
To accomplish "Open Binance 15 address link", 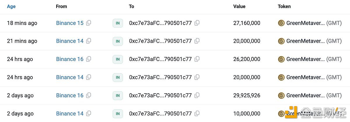I will coord(70,23).
